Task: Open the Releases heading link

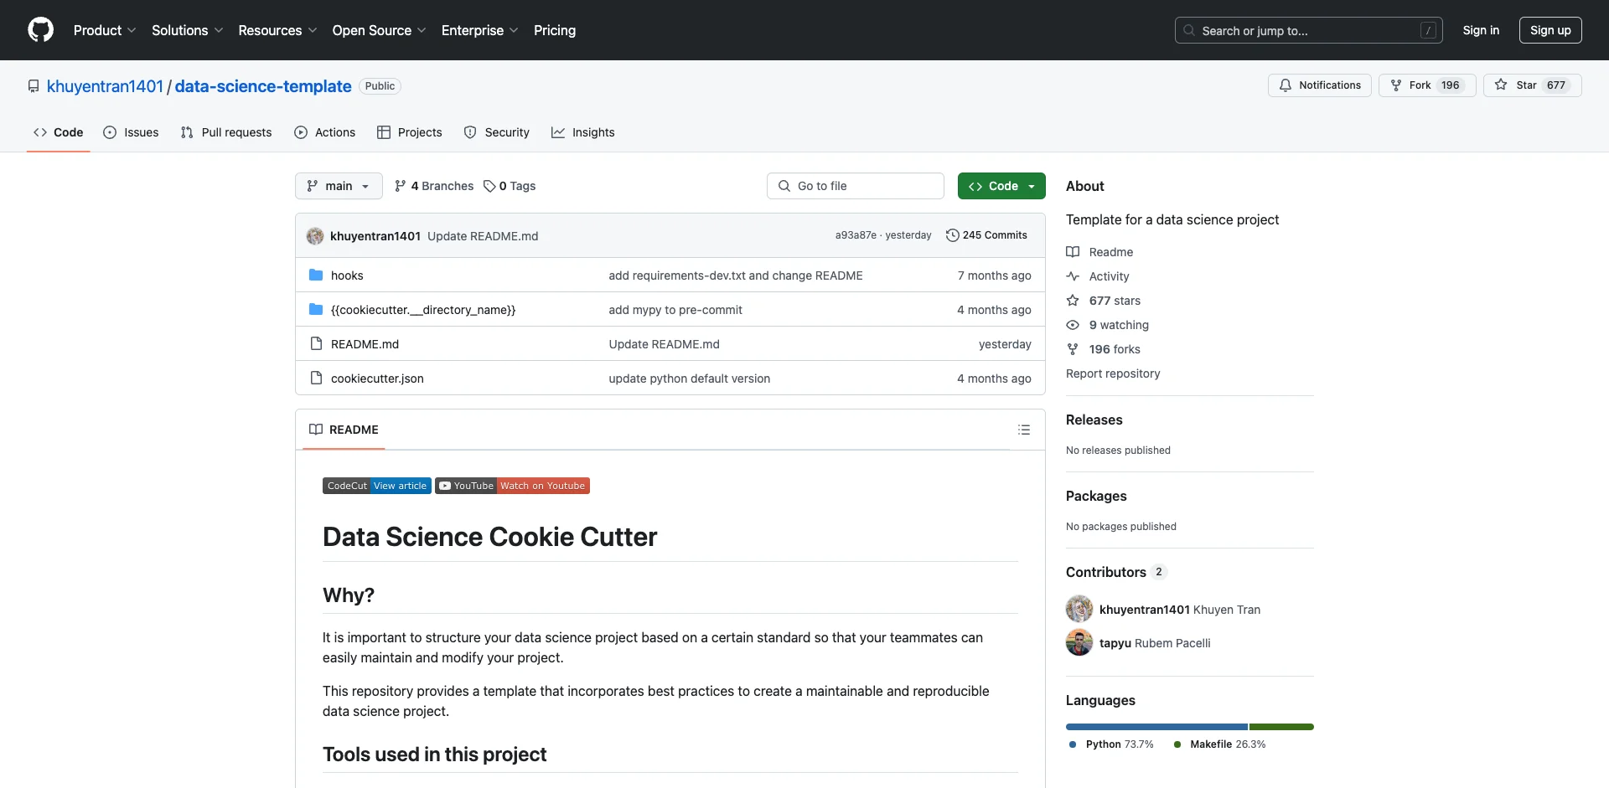Action: 1094,420
